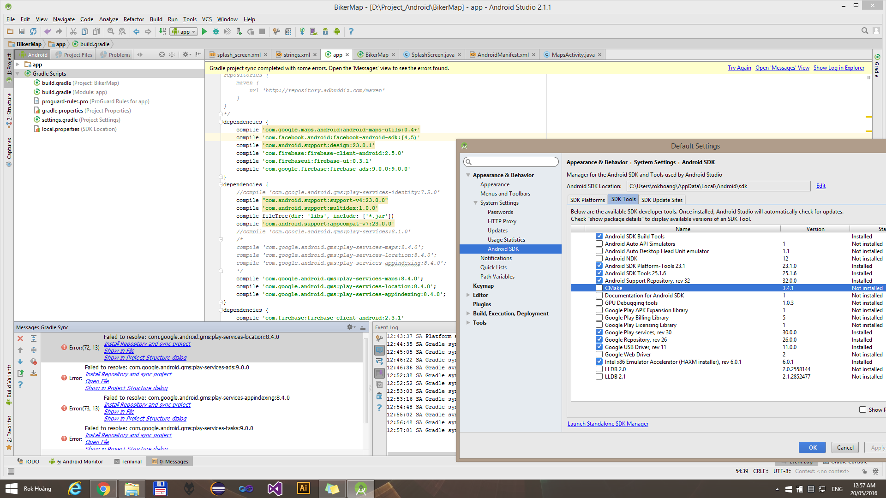This screenshot has width=886, height=498.
Task: Check the Android NDK checkbox
Action: pos(599,259)
